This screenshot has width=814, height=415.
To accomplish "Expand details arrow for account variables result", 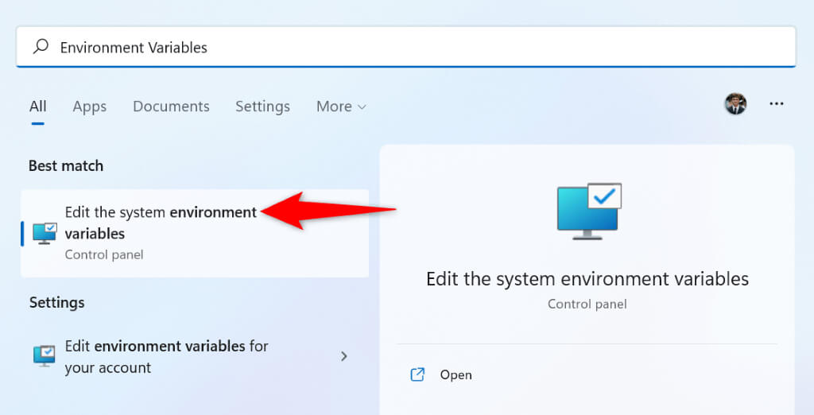I will tap(343, 356).
